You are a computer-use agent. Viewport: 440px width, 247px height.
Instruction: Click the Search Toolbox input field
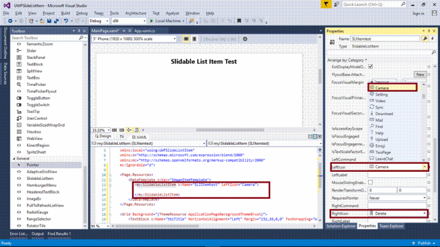[x=45, y=38]
